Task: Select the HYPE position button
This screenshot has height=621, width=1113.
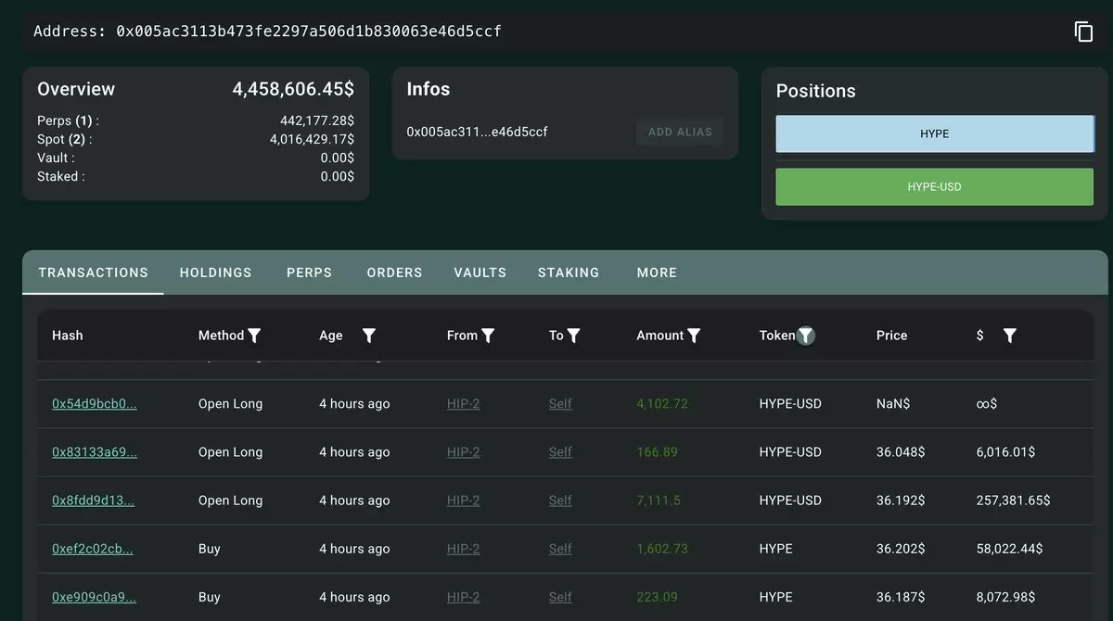Action: point(935,133)
